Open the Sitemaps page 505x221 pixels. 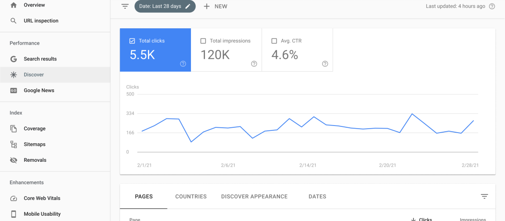[35, 144]
